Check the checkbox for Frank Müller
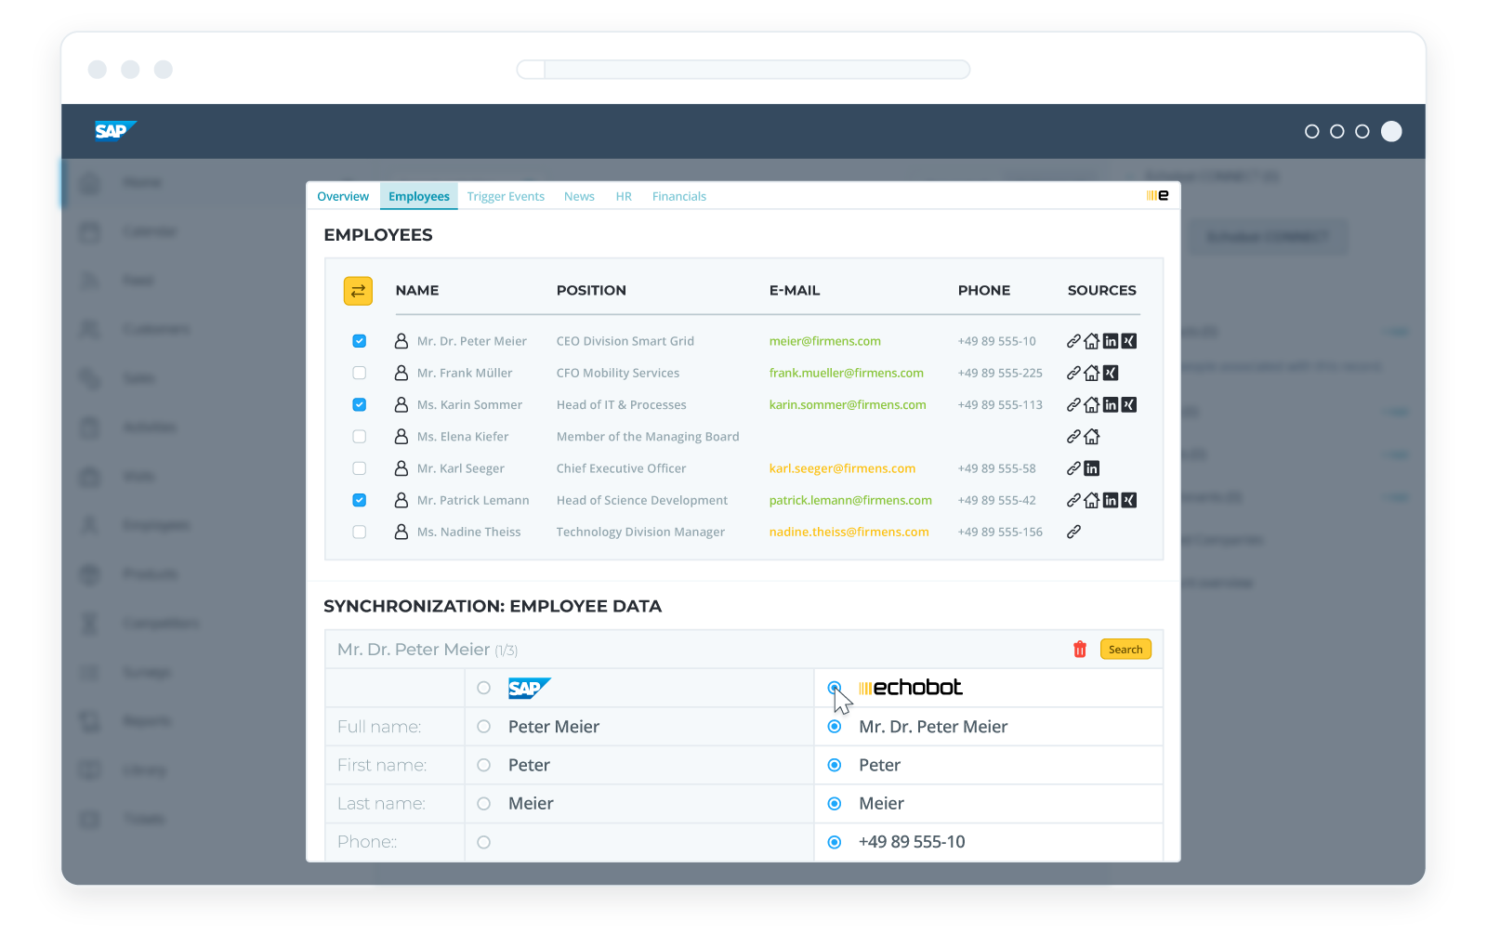 (359, 373)
